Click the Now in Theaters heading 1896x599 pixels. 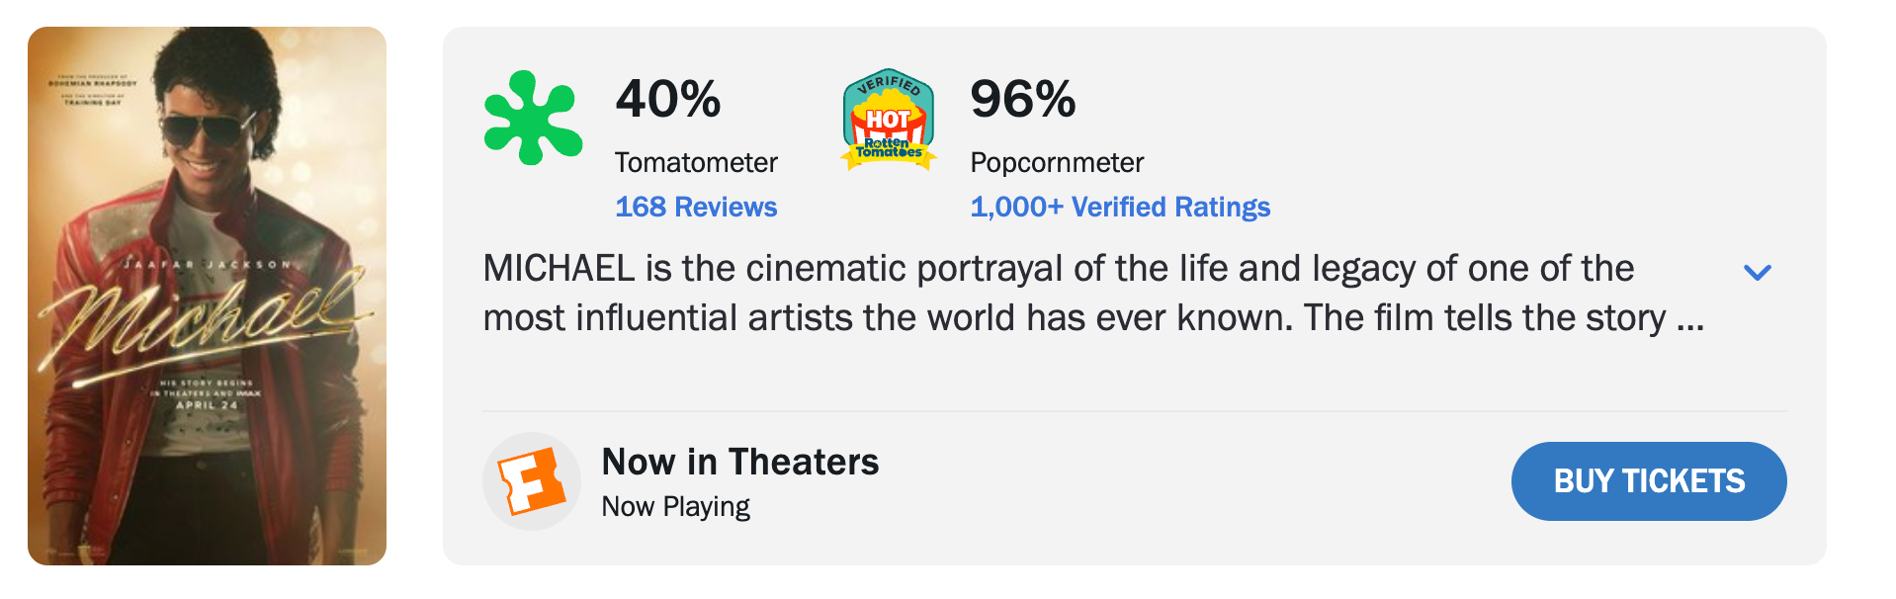tap(740, 462)
